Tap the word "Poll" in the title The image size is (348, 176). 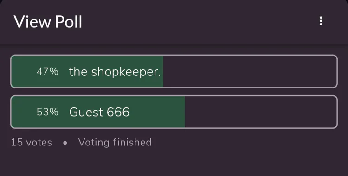click(x=69, y=22)
